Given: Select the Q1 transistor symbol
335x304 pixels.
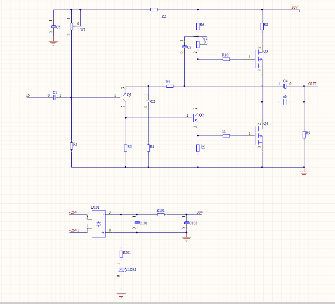Looking at the screenshot, I should tap(124, 98).
